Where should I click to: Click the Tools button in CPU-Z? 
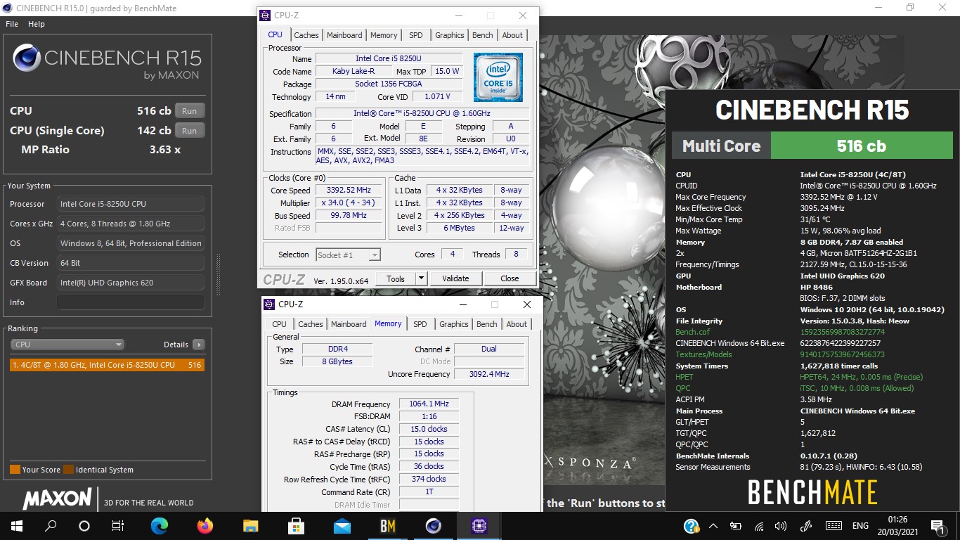point(396,278)
